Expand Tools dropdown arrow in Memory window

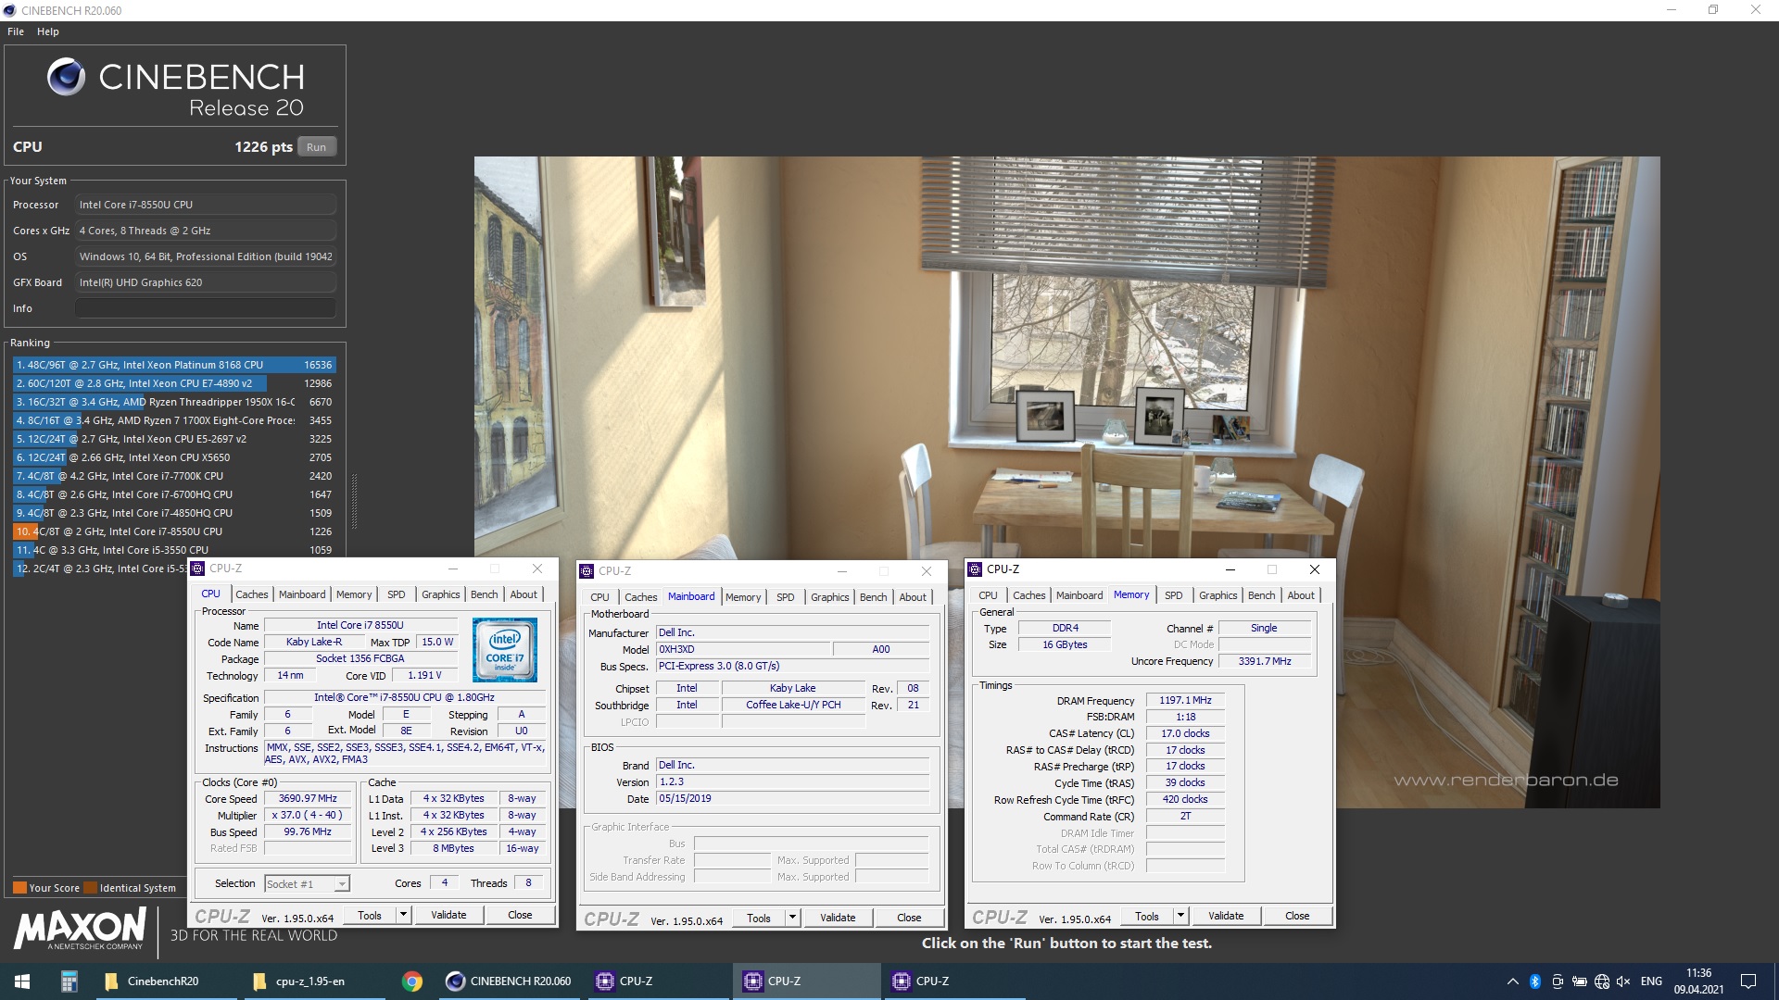pyautogui.click(x=1180, y=916)
